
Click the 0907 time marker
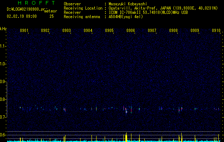152,31
